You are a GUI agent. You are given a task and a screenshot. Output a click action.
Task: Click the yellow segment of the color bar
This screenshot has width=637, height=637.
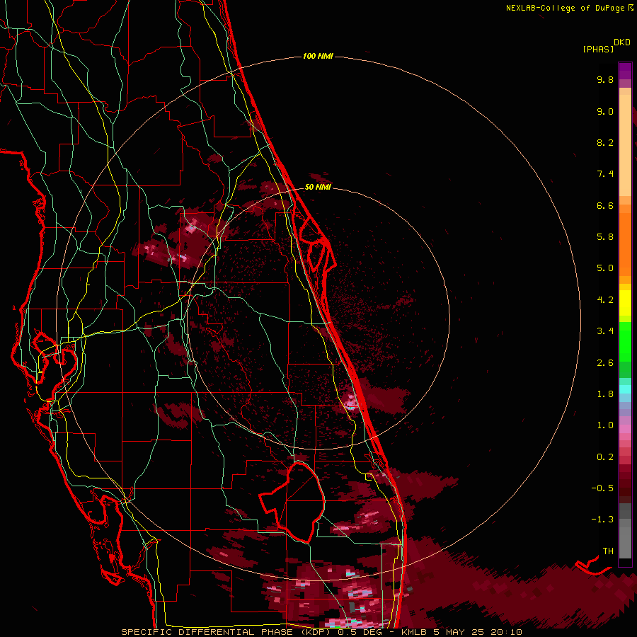(x=625, y=303)
